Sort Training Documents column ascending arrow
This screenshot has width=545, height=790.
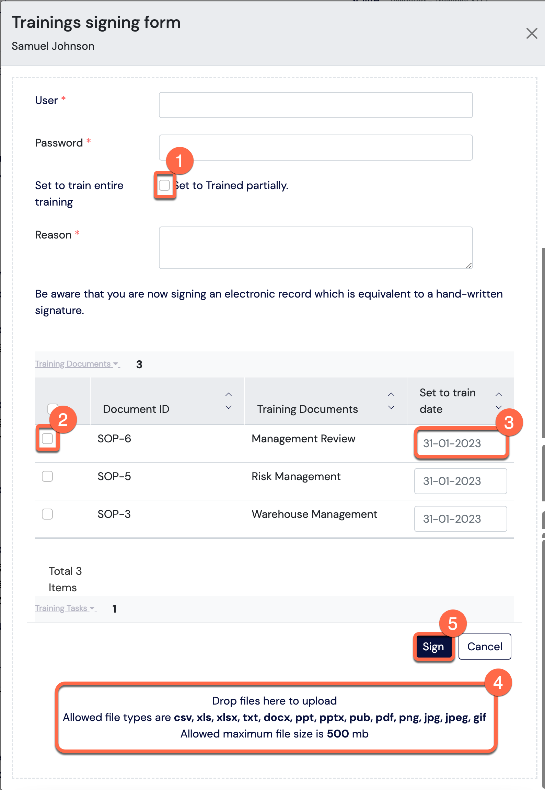391,394
